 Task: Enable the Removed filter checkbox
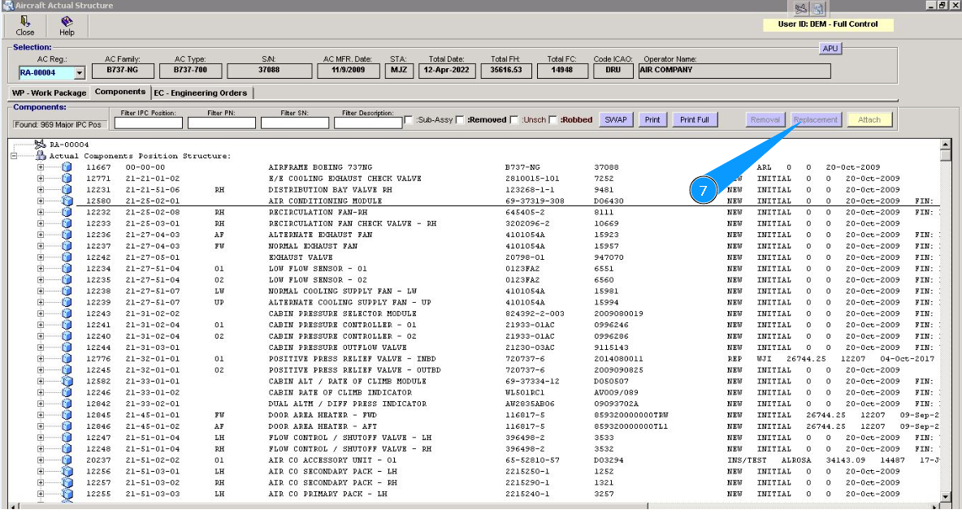460,119
